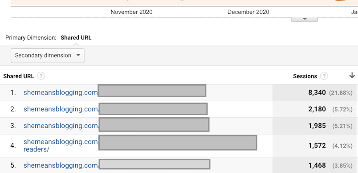The width and height of the screenshot is (358, 173).
Task: Collapse the chart with the small arrow handle
Action: [x=305, y=20]
